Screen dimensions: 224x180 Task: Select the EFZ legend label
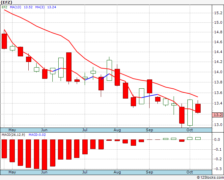[x=4, y=7]
